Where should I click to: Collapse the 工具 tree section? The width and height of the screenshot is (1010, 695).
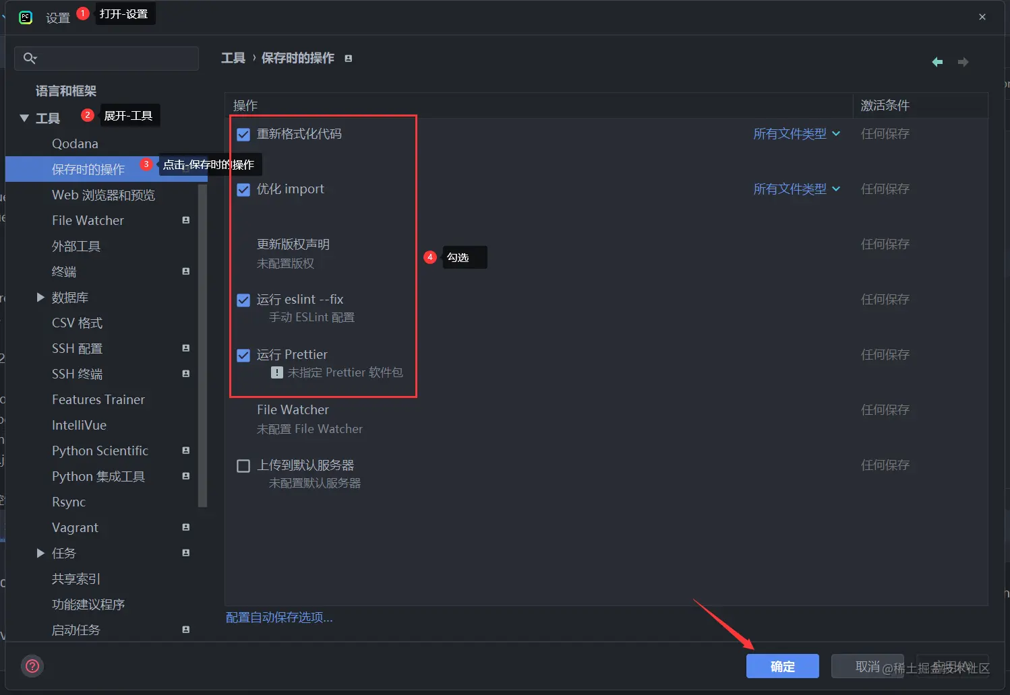coord(24,117)
